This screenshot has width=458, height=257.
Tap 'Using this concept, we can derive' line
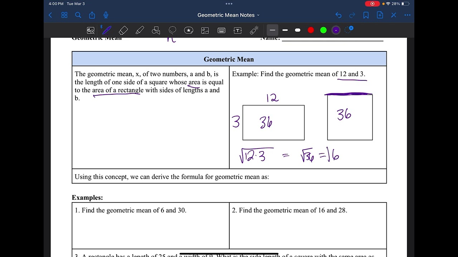click(x=172, y=177)
